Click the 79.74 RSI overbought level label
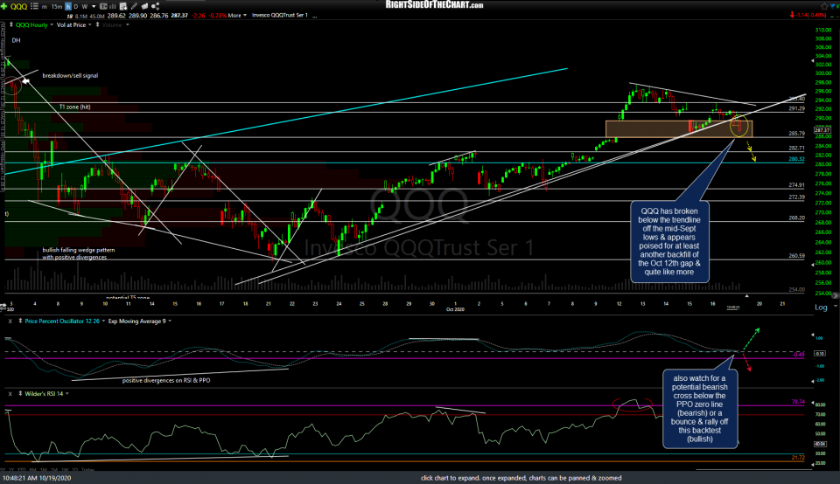Screen dimensions: 840x484 pos(798,402)
